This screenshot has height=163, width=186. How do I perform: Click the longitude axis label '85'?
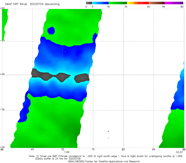click(154, 149)
